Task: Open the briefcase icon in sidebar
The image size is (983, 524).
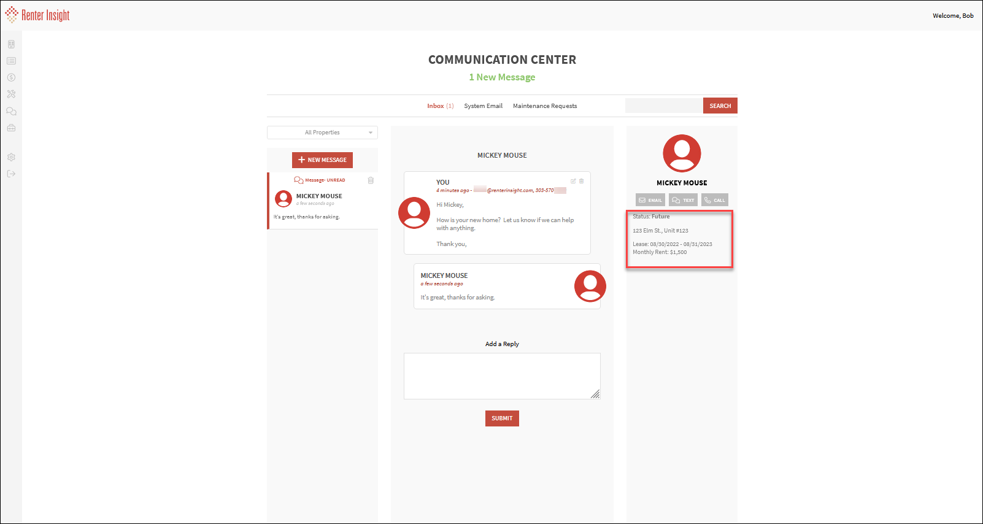Action: tap(11, 128)
